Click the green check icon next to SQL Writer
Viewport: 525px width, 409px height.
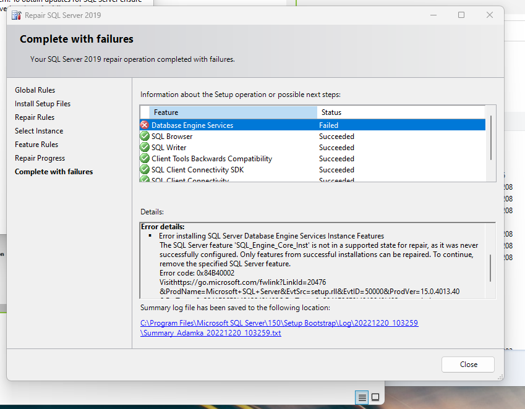pyautogui.click(x=145, y=147)
